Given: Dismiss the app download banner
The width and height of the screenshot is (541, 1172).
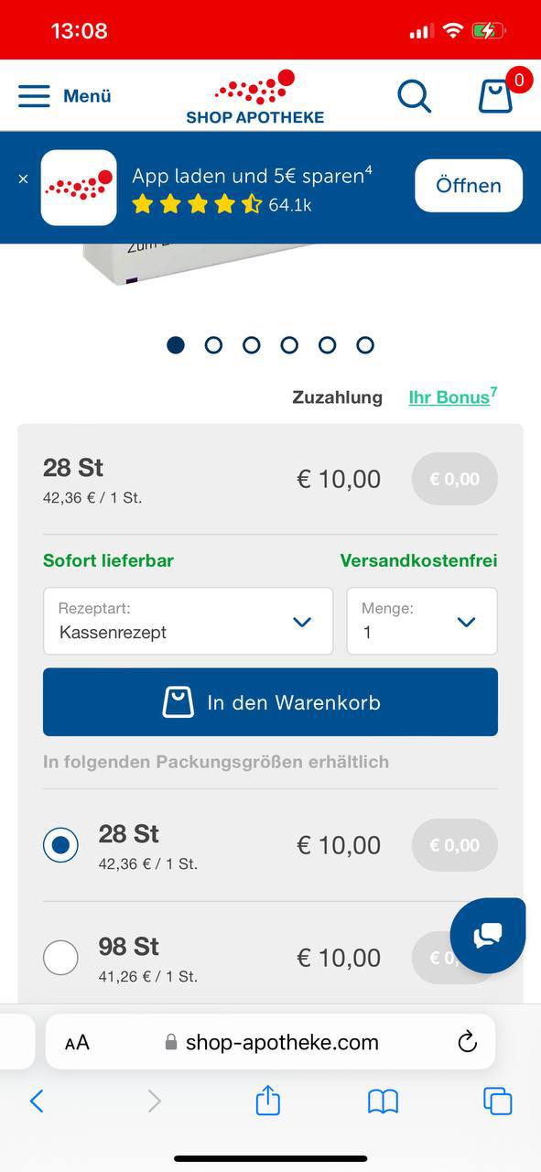Looking at the screenshot, I should [x=23, y=179].
